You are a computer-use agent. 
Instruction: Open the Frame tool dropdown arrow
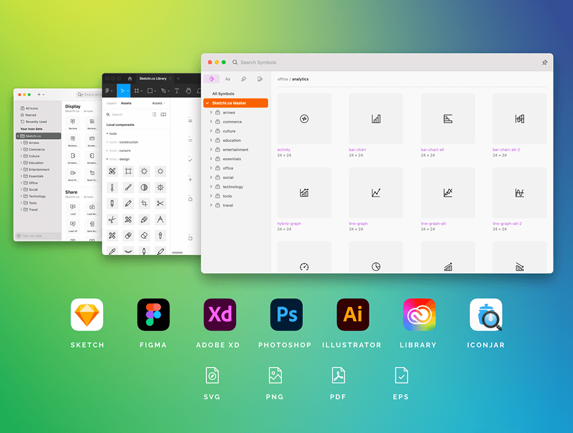point(142,91)
